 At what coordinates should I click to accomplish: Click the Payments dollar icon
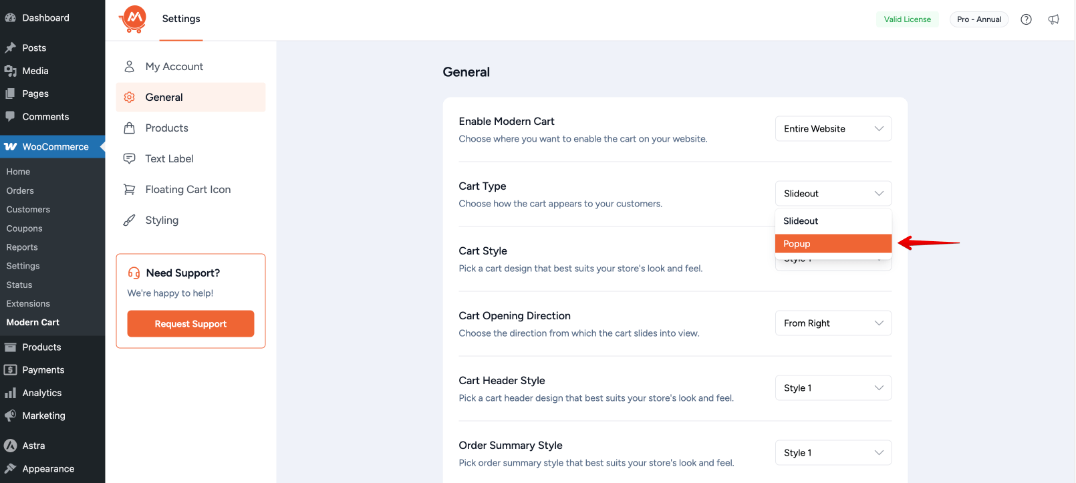10,369
